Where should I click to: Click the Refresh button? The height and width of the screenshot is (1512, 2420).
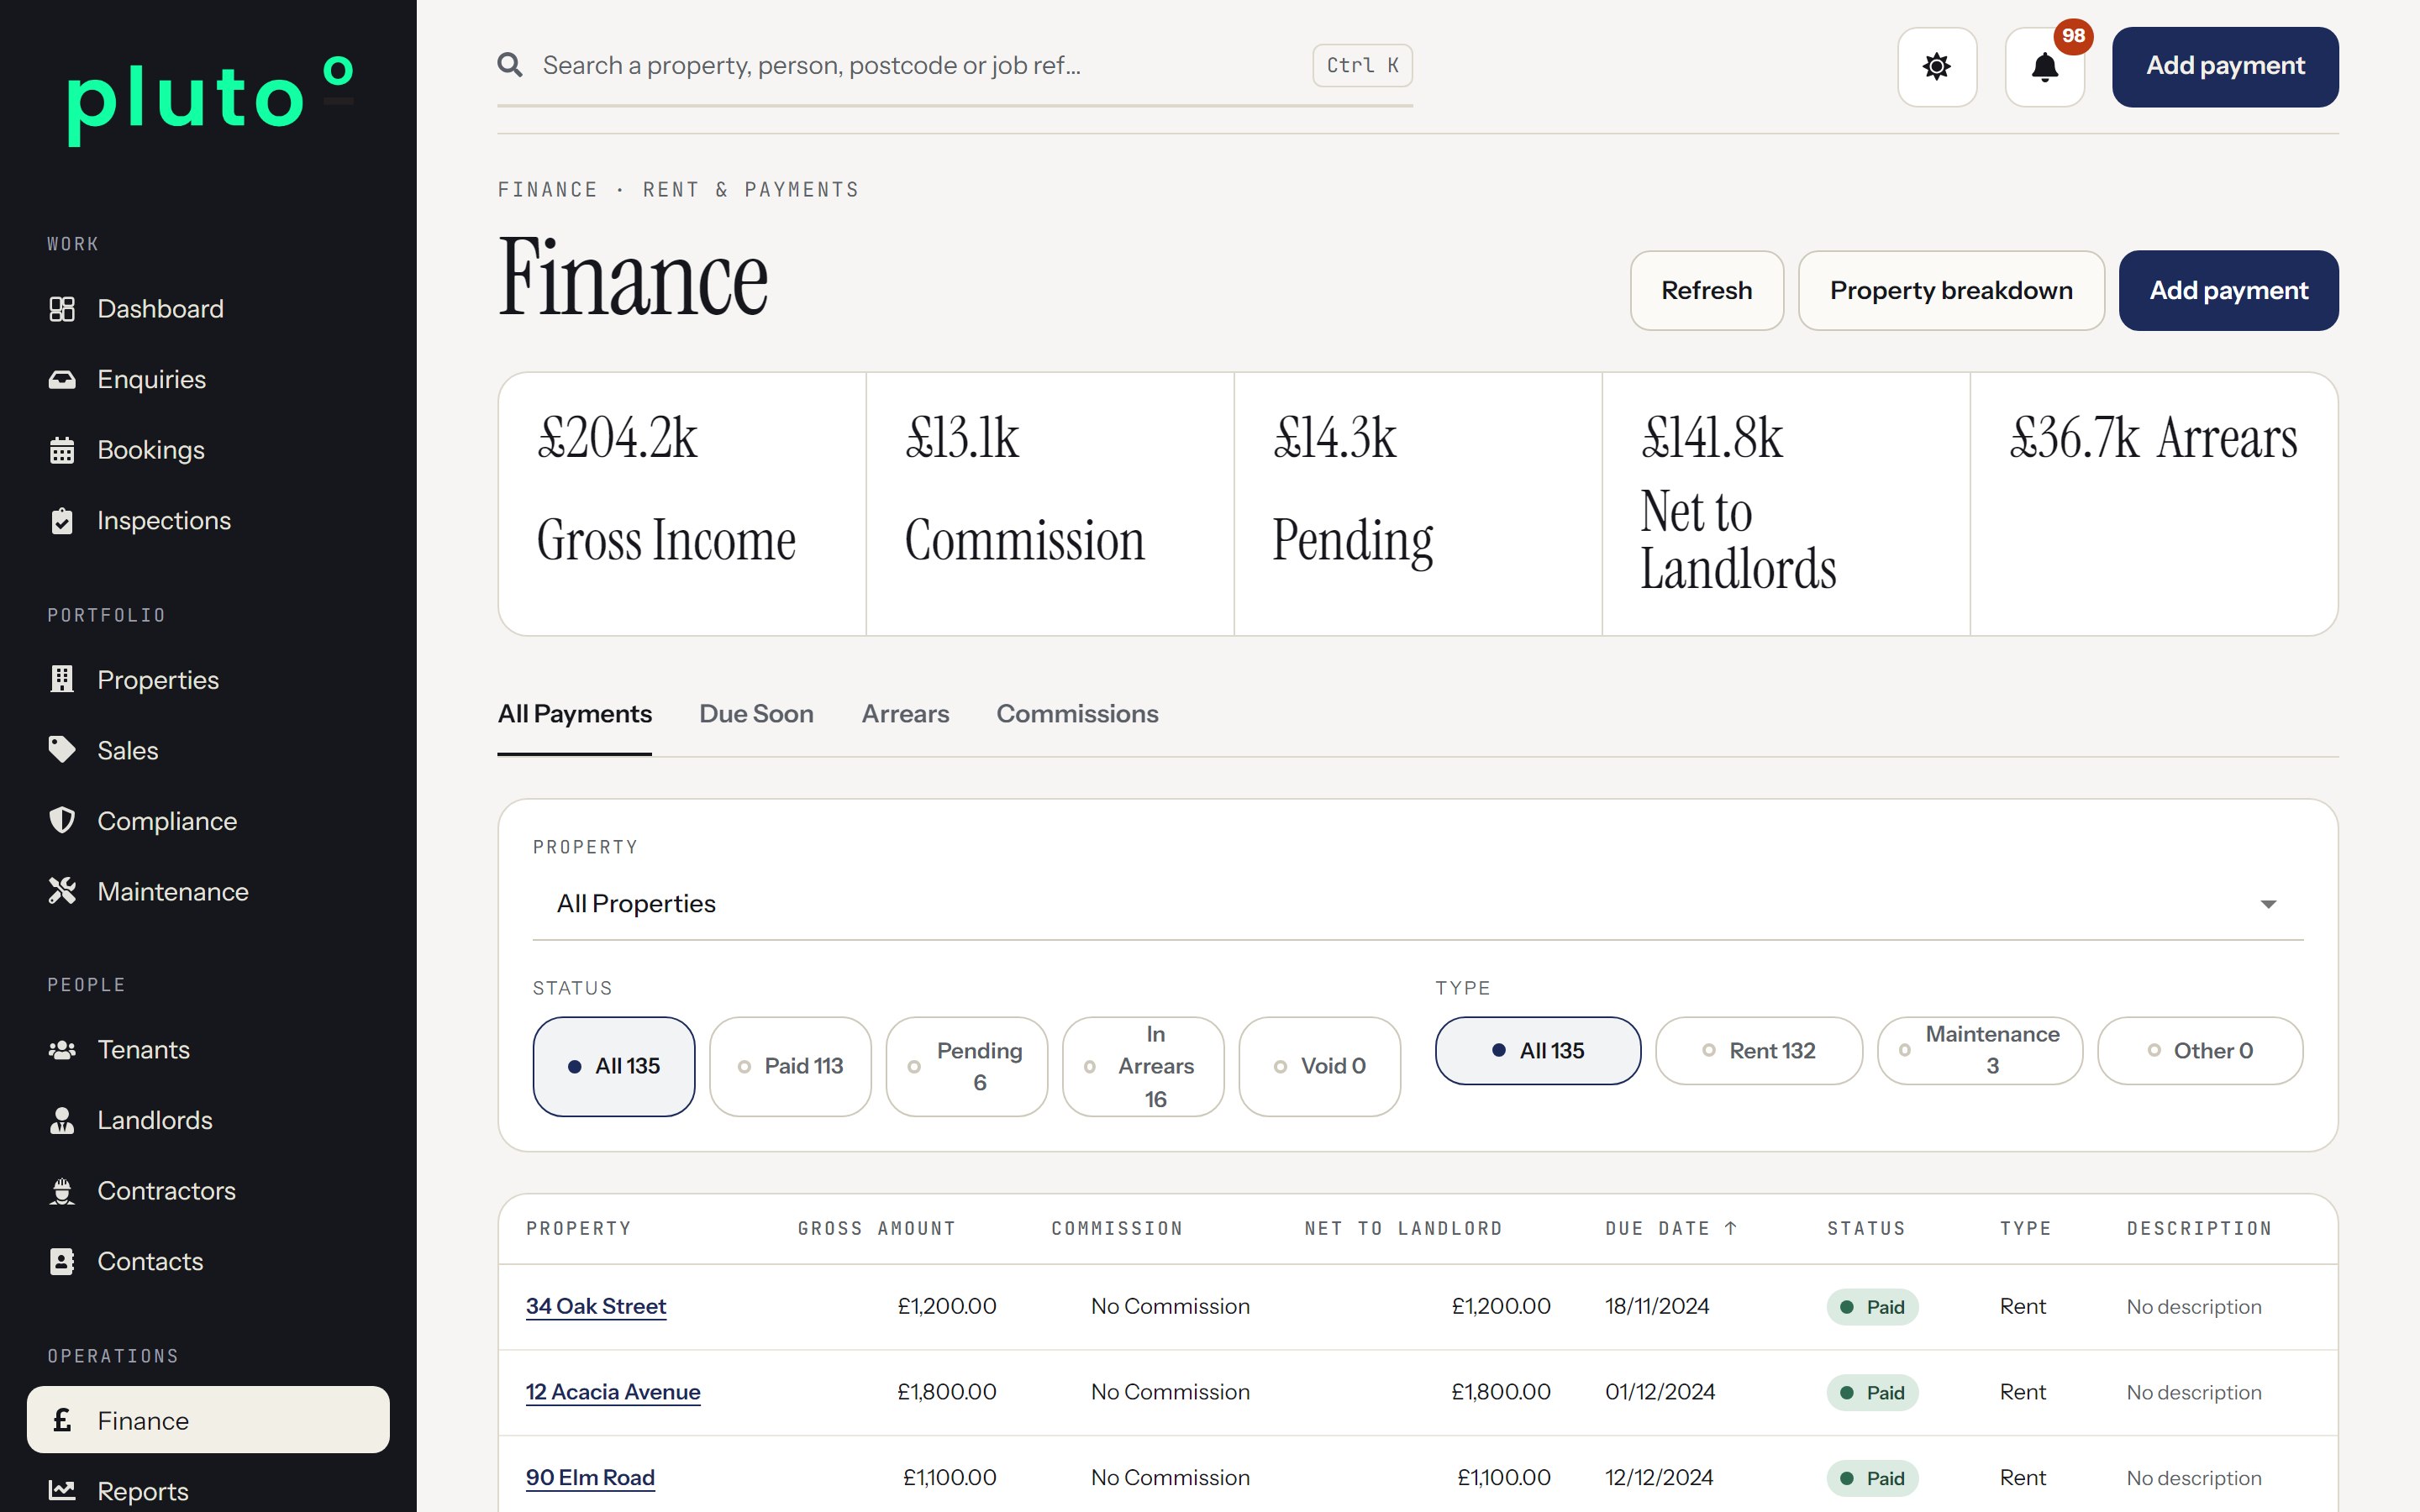(x=1707, y=291)
